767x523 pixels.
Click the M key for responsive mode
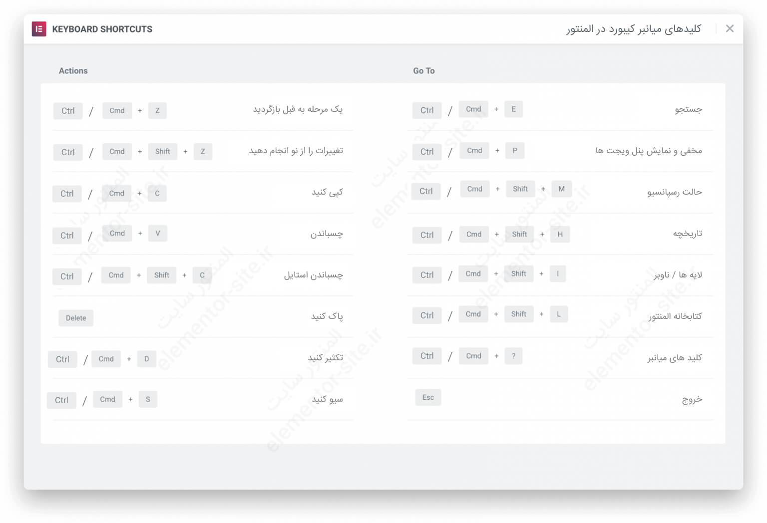[561, 189]
